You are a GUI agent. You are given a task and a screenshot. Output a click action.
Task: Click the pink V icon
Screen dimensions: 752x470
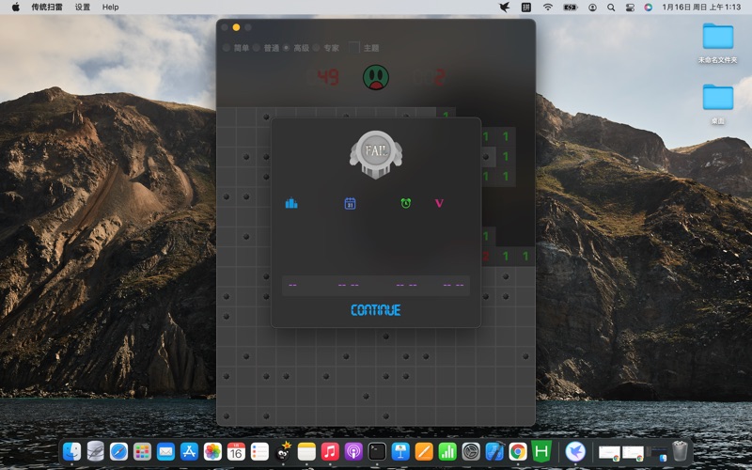coord(438,203)
